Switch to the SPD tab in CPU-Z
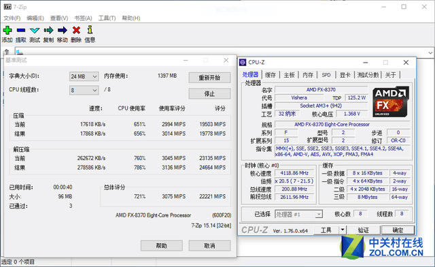Screen dimensions: 435x267 [x=326, y=75]
